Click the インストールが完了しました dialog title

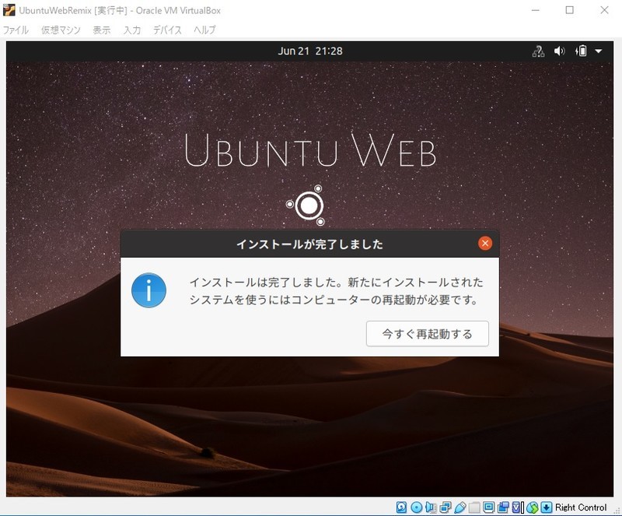point(309,244)
